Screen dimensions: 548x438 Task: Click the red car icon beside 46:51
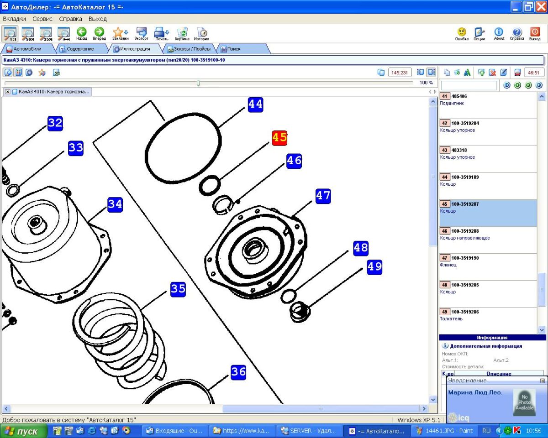[517, 72]
